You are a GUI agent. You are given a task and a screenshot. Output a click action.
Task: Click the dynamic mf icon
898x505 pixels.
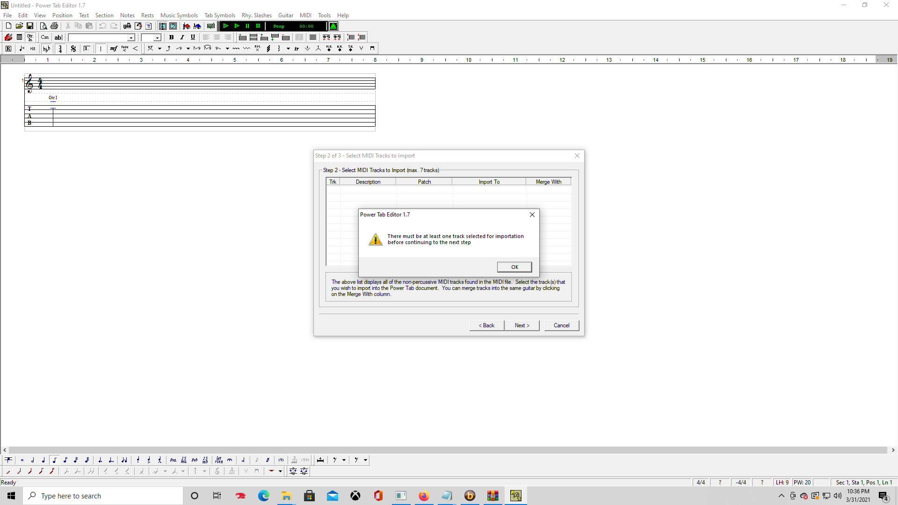point(114,49)
